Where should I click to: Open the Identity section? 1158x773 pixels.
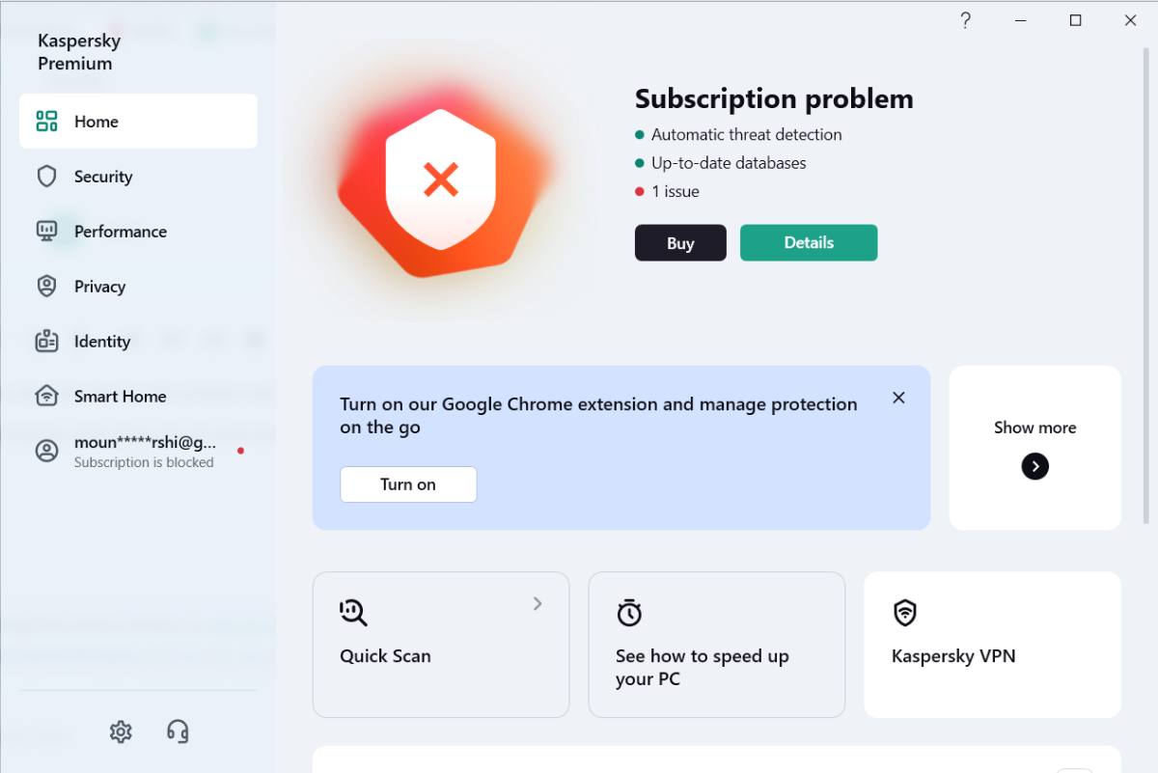101,342
